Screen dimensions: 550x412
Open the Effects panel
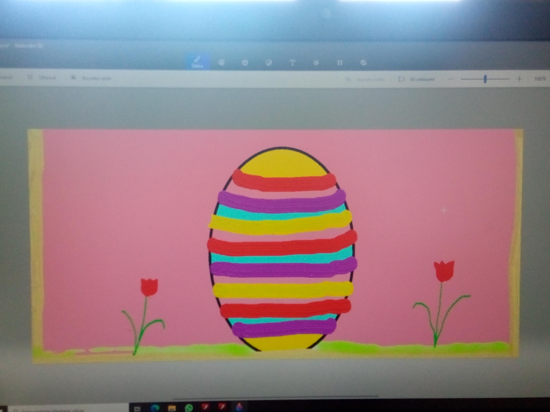coord(316,63)
